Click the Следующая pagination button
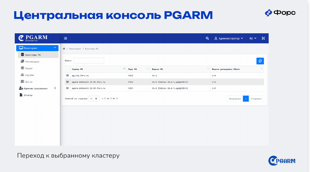310x172 pixels. tap(256, 99)
